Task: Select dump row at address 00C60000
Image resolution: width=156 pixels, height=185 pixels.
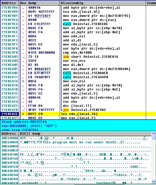Action: click(76, 138)
